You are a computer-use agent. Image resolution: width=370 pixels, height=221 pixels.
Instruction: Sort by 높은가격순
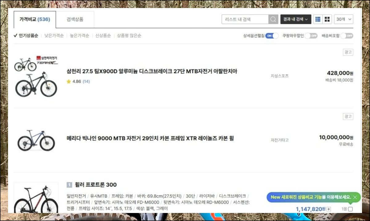80,36
